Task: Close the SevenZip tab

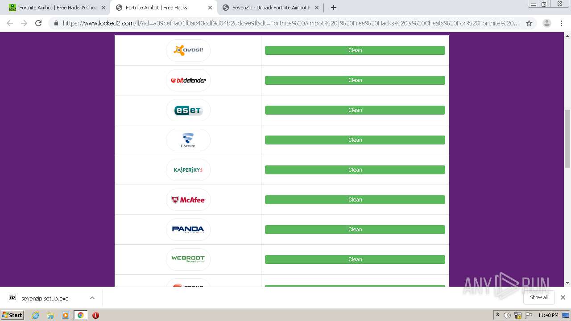Action: click(317, 8)
